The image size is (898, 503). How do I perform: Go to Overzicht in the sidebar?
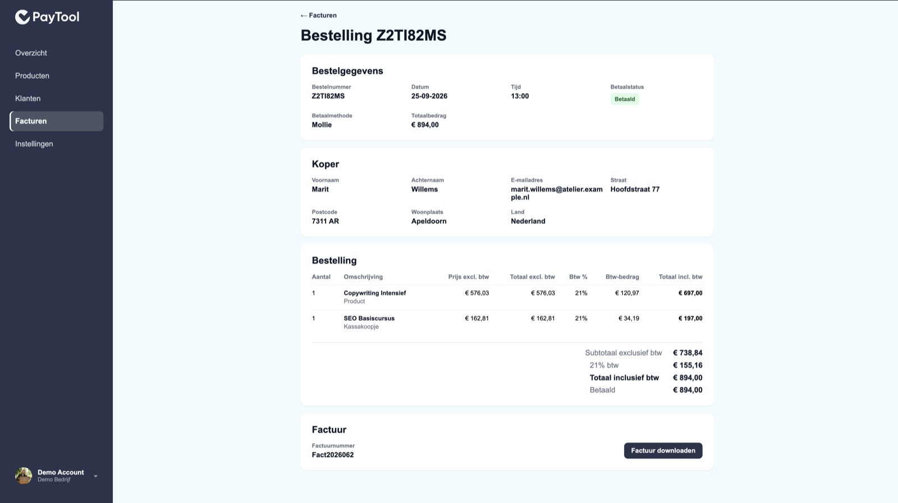tap(31, 53)
